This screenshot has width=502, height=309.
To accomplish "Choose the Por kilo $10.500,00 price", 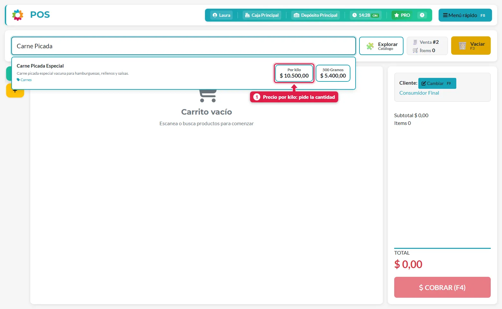I will point(294,73).
